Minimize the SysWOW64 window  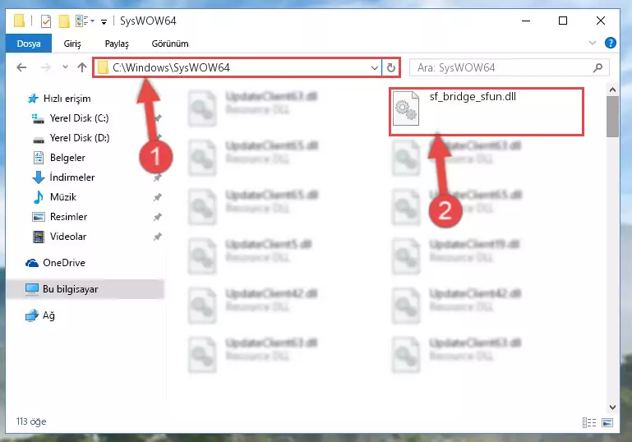[x=526, y=21]
